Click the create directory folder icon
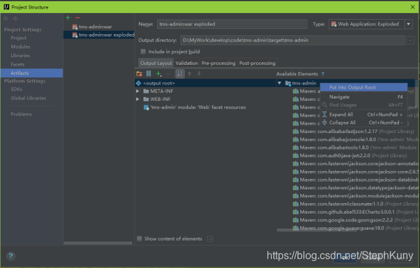The width and height of the screenshot is (420, 268). click(139, 73)
